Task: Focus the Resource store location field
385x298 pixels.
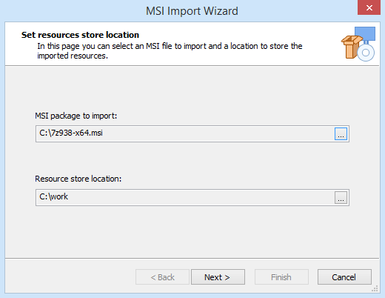Action: [x=185, y=197]
